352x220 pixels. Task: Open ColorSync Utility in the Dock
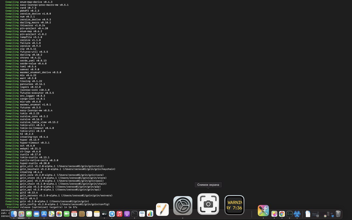tap(263, 211)
